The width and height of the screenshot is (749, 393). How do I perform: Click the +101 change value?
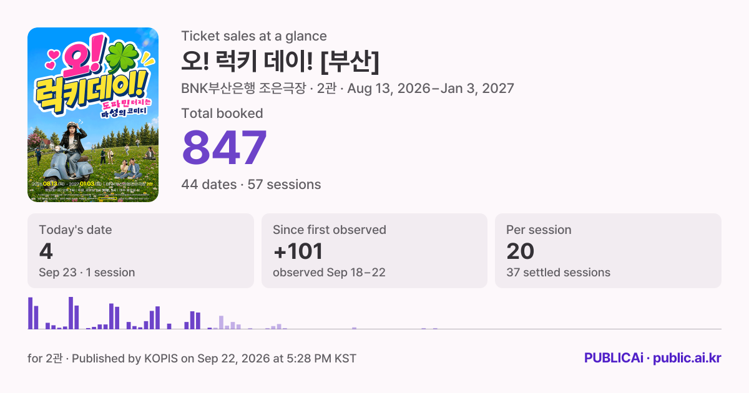pos(298,251)
